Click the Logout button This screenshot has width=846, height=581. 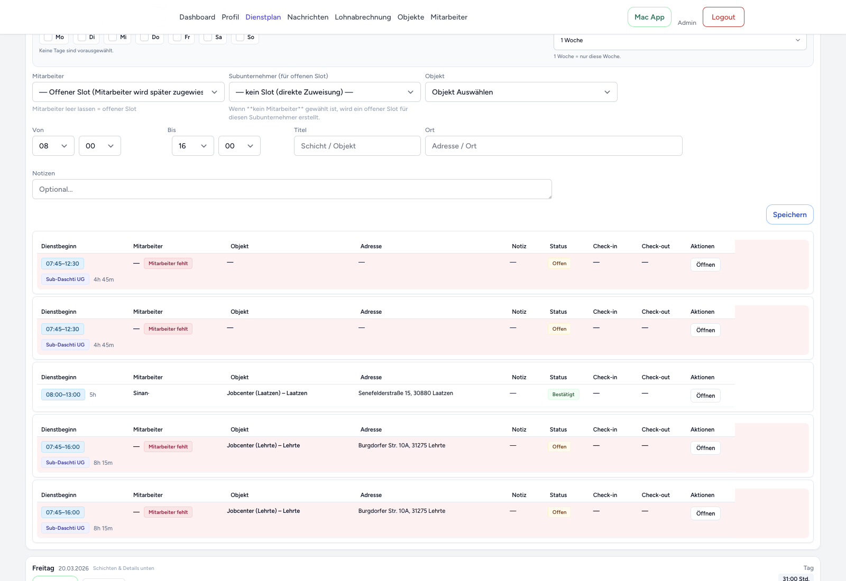click(723, 17)
